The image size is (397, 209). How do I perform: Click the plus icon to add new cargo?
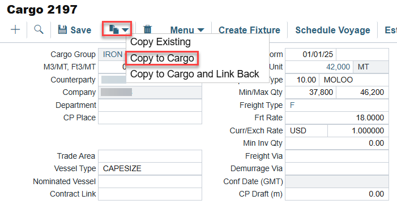pyautogui.click(x=15, y=29)
